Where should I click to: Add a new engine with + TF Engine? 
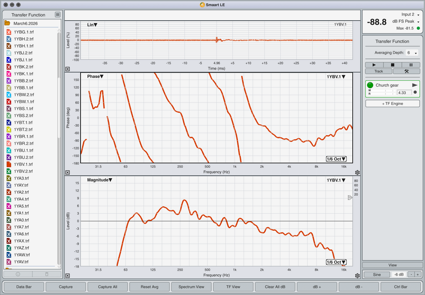(393, 104)
